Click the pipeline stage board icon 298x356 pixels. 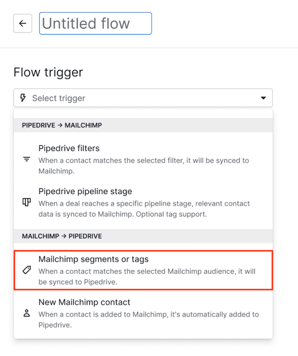pos(26,202)
